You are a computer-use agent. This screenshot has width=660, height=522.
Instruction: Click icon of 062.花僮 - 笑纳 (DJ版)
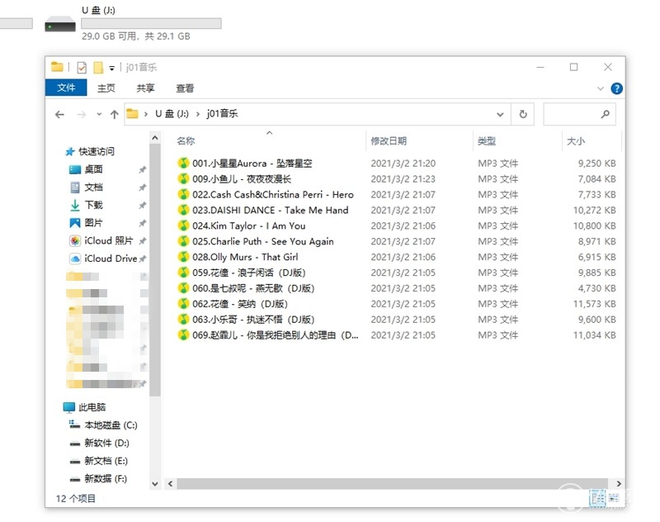[183, 304]
